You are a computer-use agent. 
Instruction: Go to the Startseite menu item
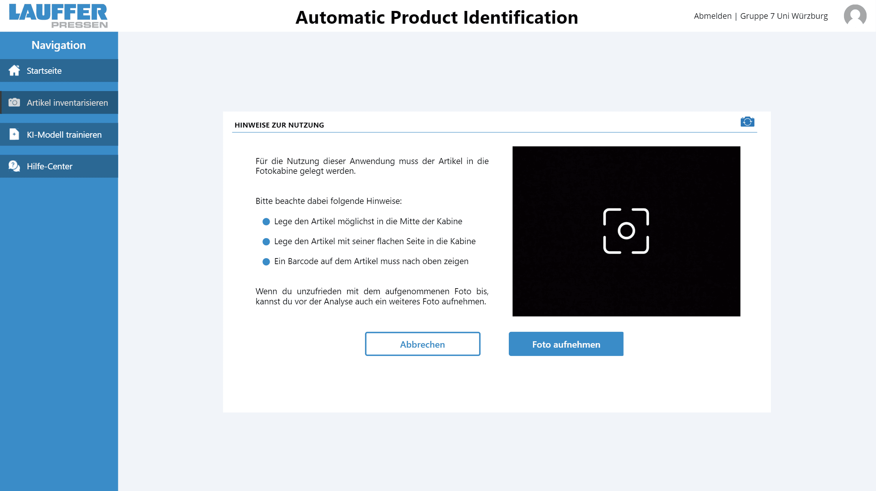tap(44, 71)
